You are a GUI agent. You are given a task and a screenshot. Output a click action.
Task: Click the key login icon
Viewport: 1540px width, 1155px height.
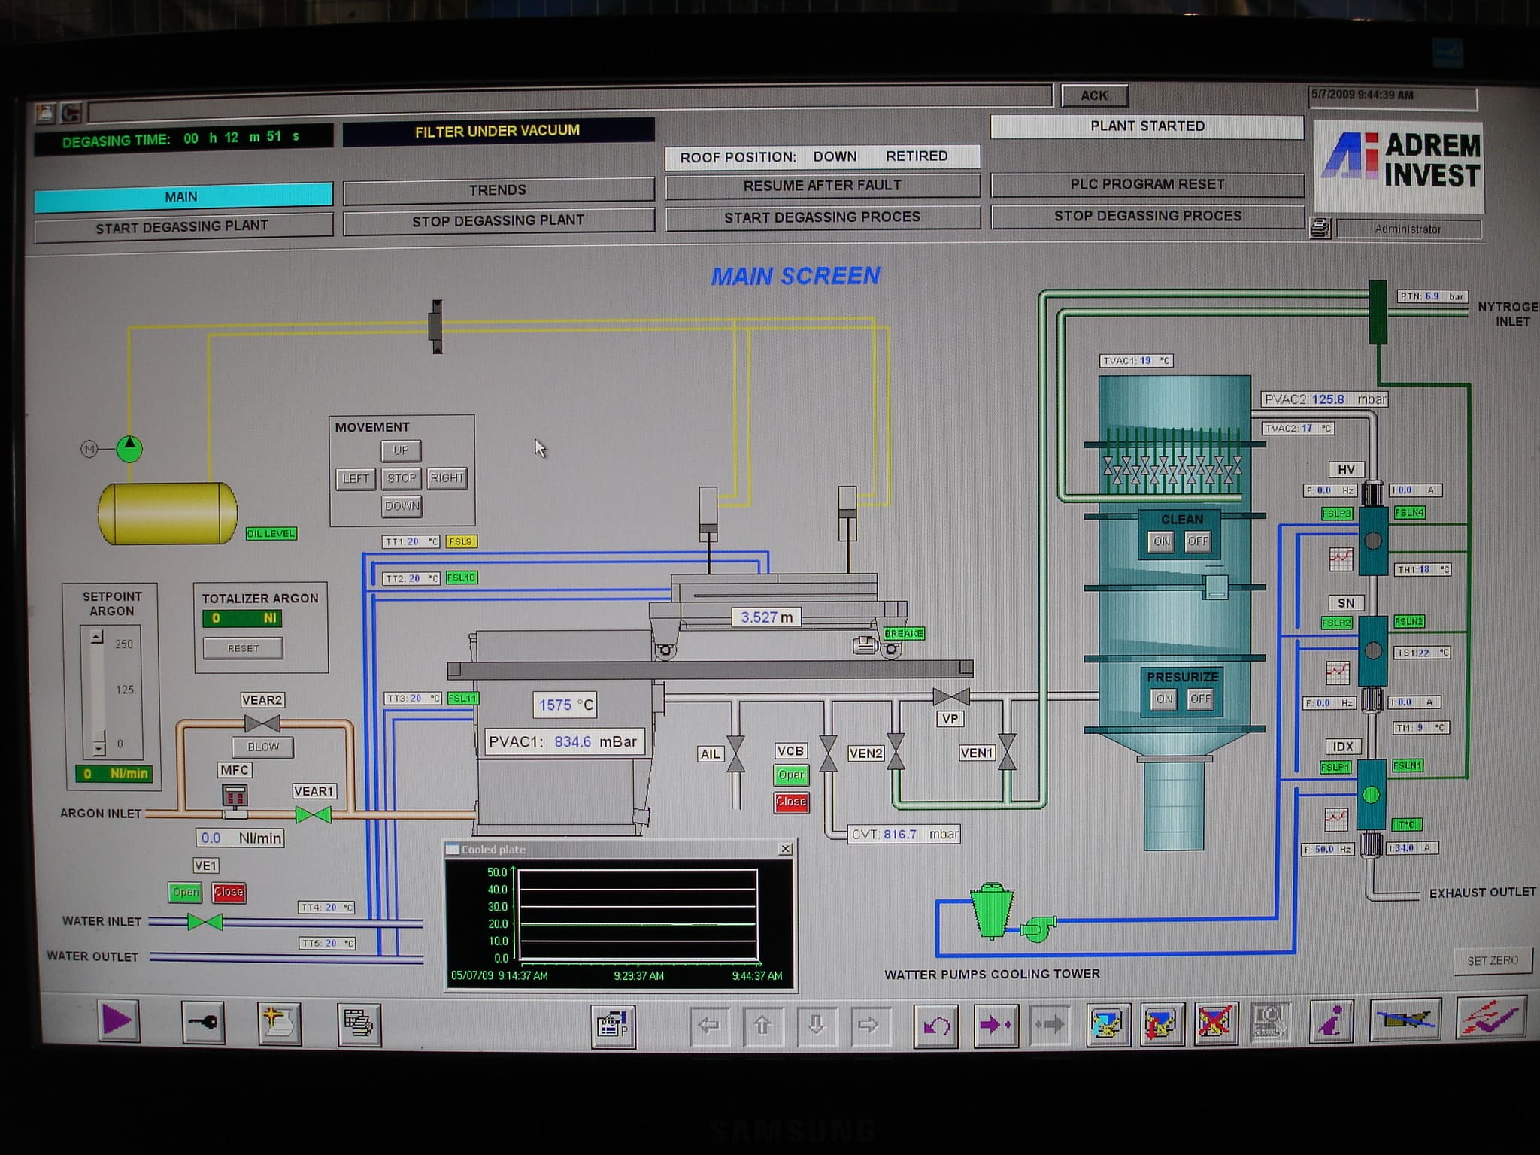click(x=203, y=1023)
